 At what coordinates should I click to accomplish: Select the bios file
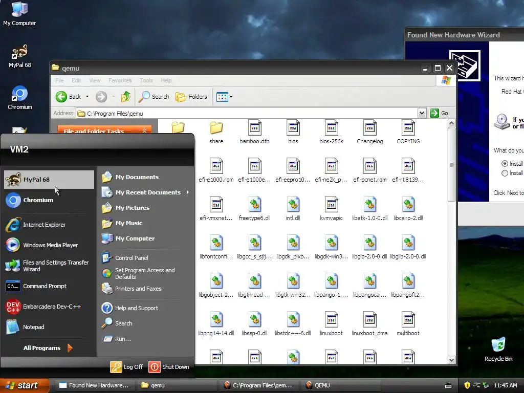(293, 133)
